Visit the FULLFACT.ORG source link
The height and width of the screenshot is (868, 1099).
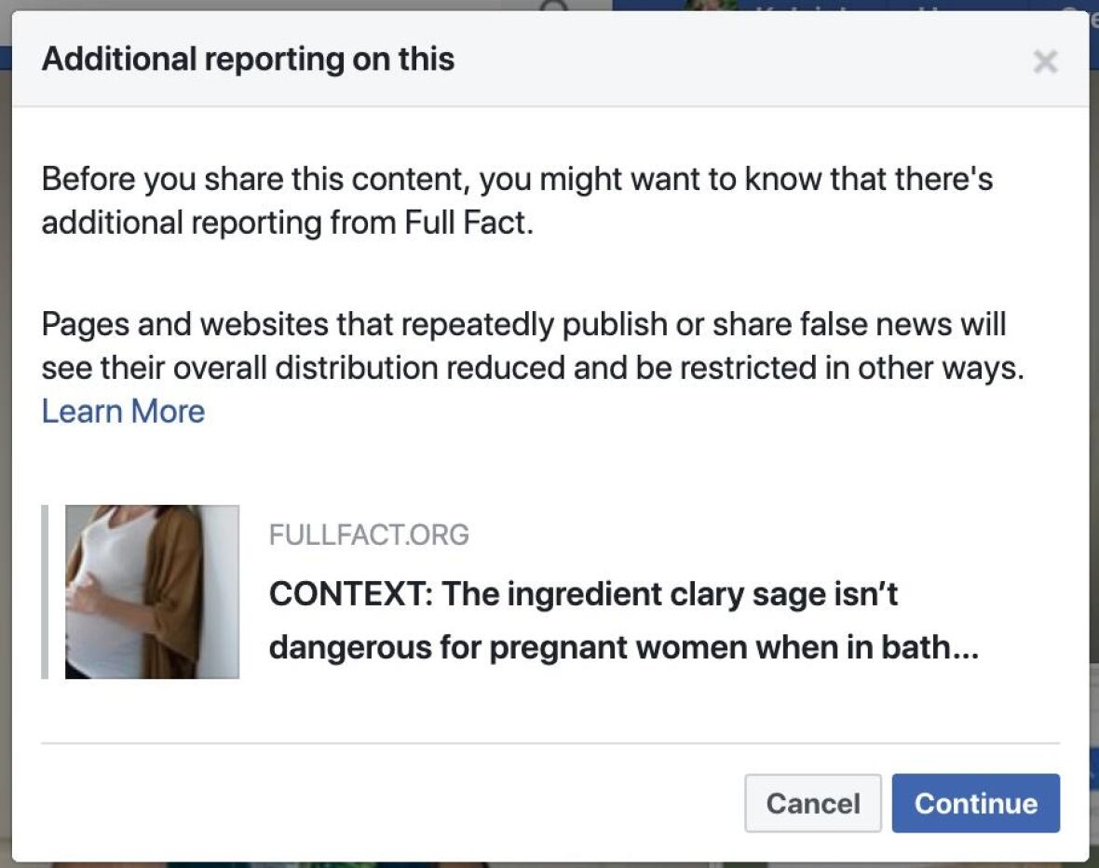(x=369, y=535)
